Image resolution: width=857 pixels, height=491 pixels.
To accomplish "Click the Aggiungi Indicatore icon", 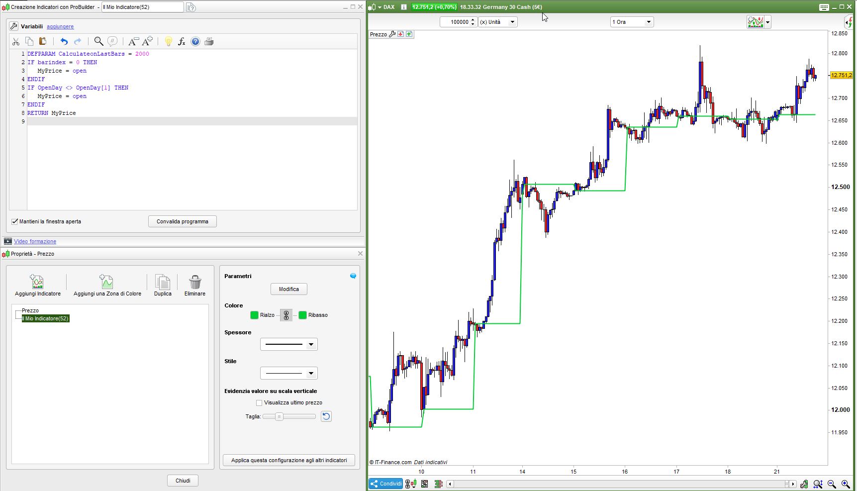I will pyautogui.click(x=38, y=282).
